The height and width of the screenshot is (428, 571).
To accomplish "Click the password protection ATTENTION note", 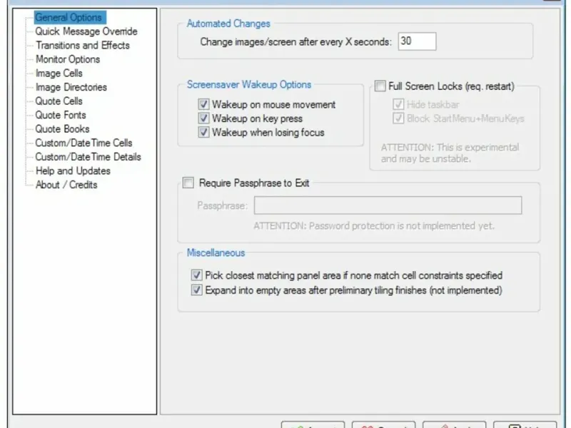I will coord(374,226).
